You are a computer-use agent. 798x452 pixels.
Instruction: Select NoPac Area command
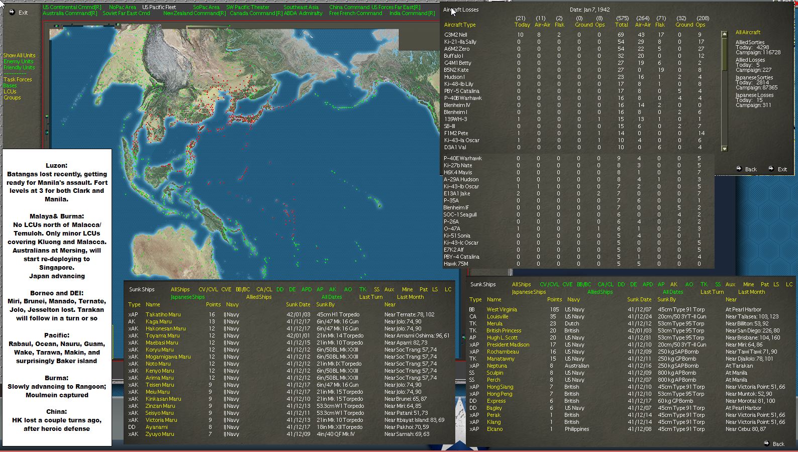pos(123,8)
